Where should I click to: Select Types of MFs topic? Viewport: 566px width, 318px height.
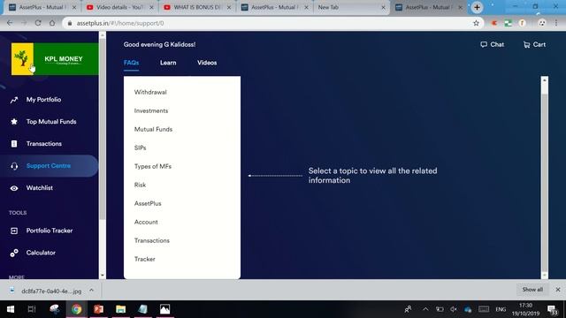[x=153, y=166]
